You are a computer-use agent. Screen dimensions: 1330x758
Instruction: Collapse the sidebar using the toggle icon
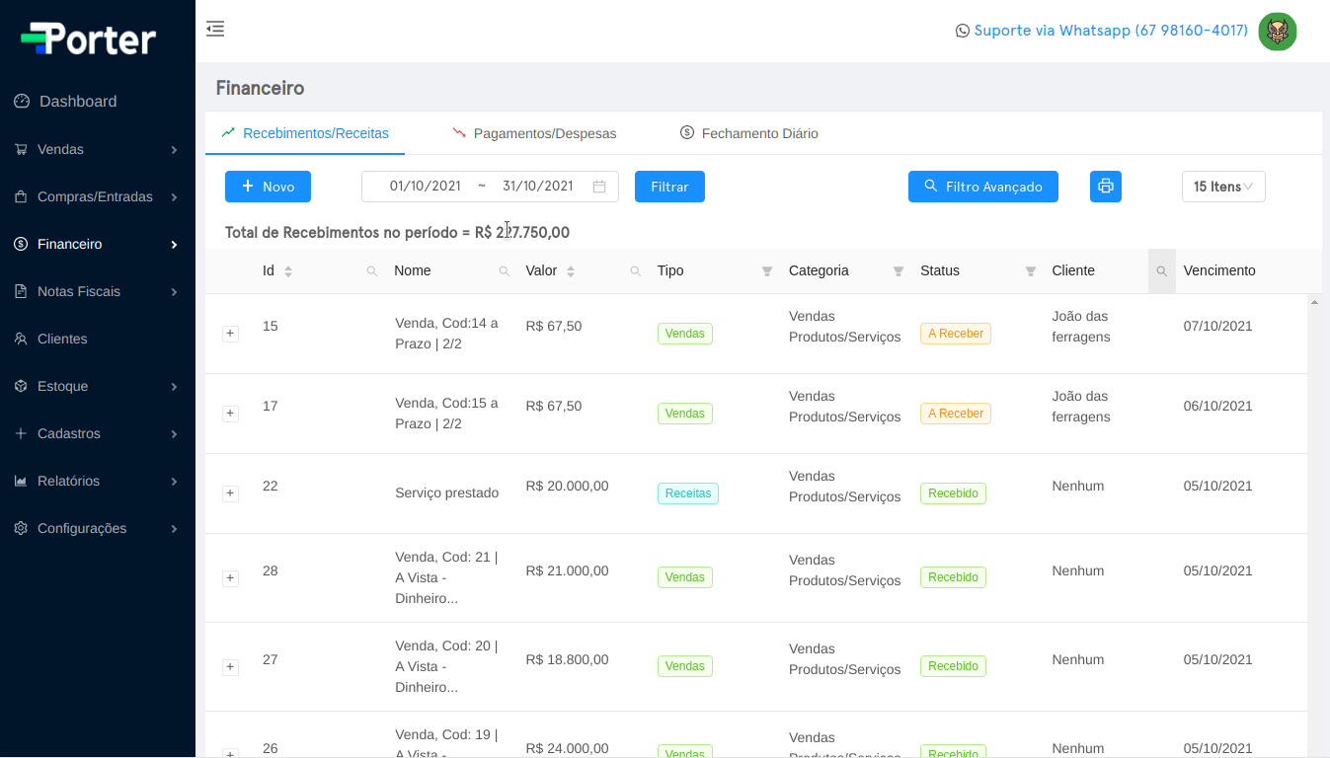[x=215, y=29]
